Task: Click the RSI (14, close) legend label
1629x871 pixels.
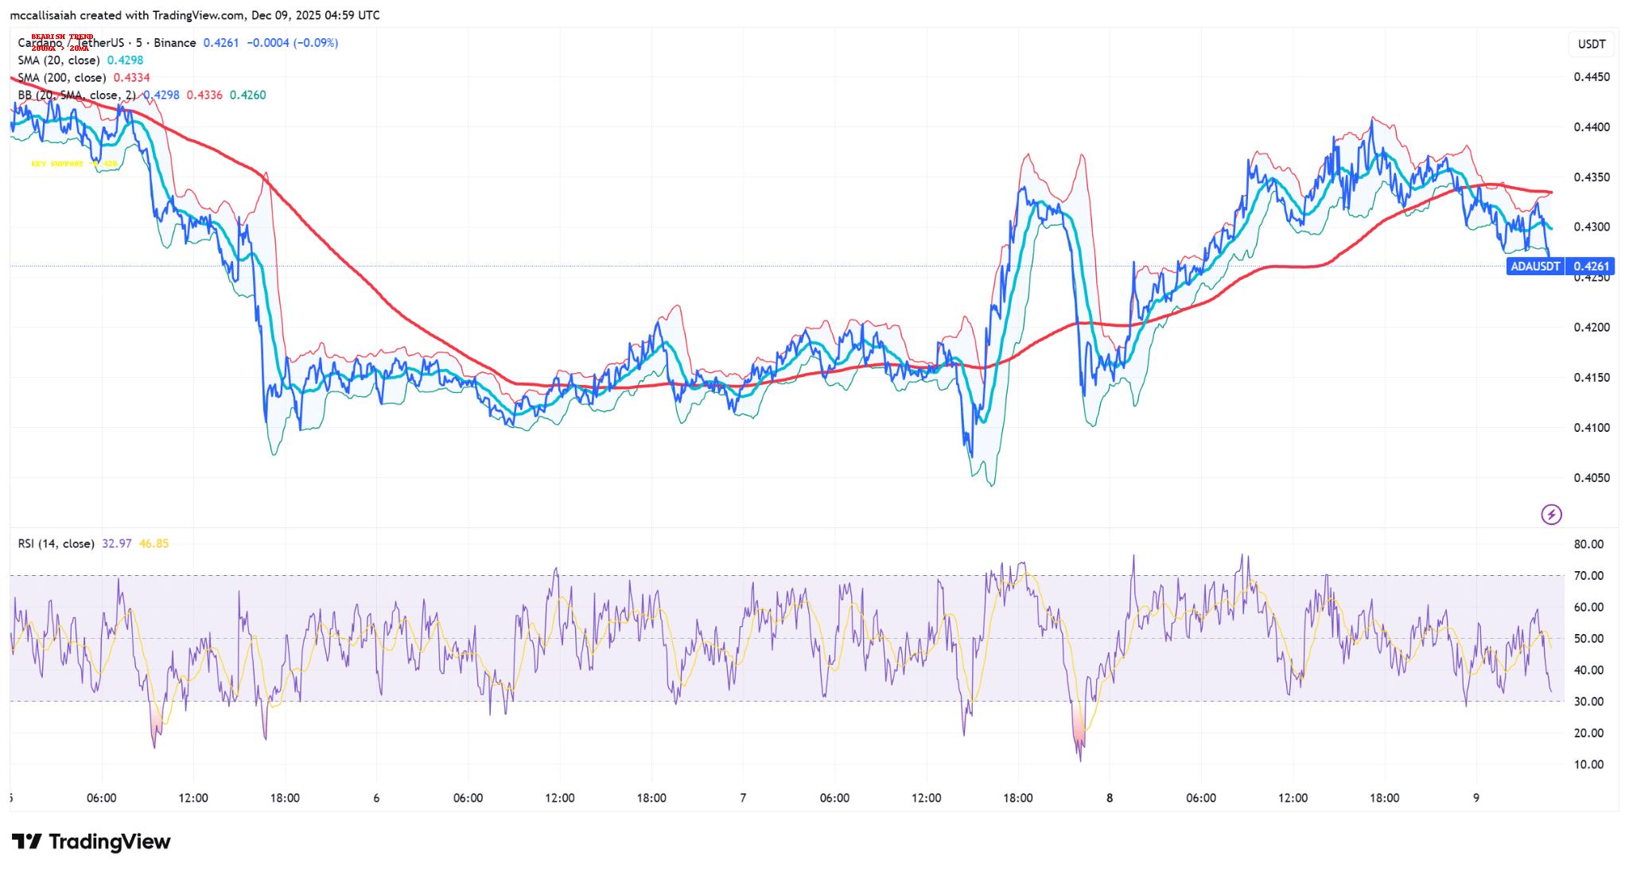Action: coord(56,544)
